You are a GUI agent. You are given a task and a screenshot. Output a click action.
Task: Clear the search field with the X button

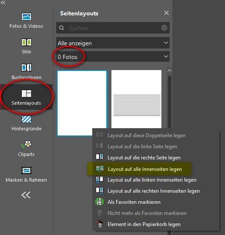tap(164, 28)
